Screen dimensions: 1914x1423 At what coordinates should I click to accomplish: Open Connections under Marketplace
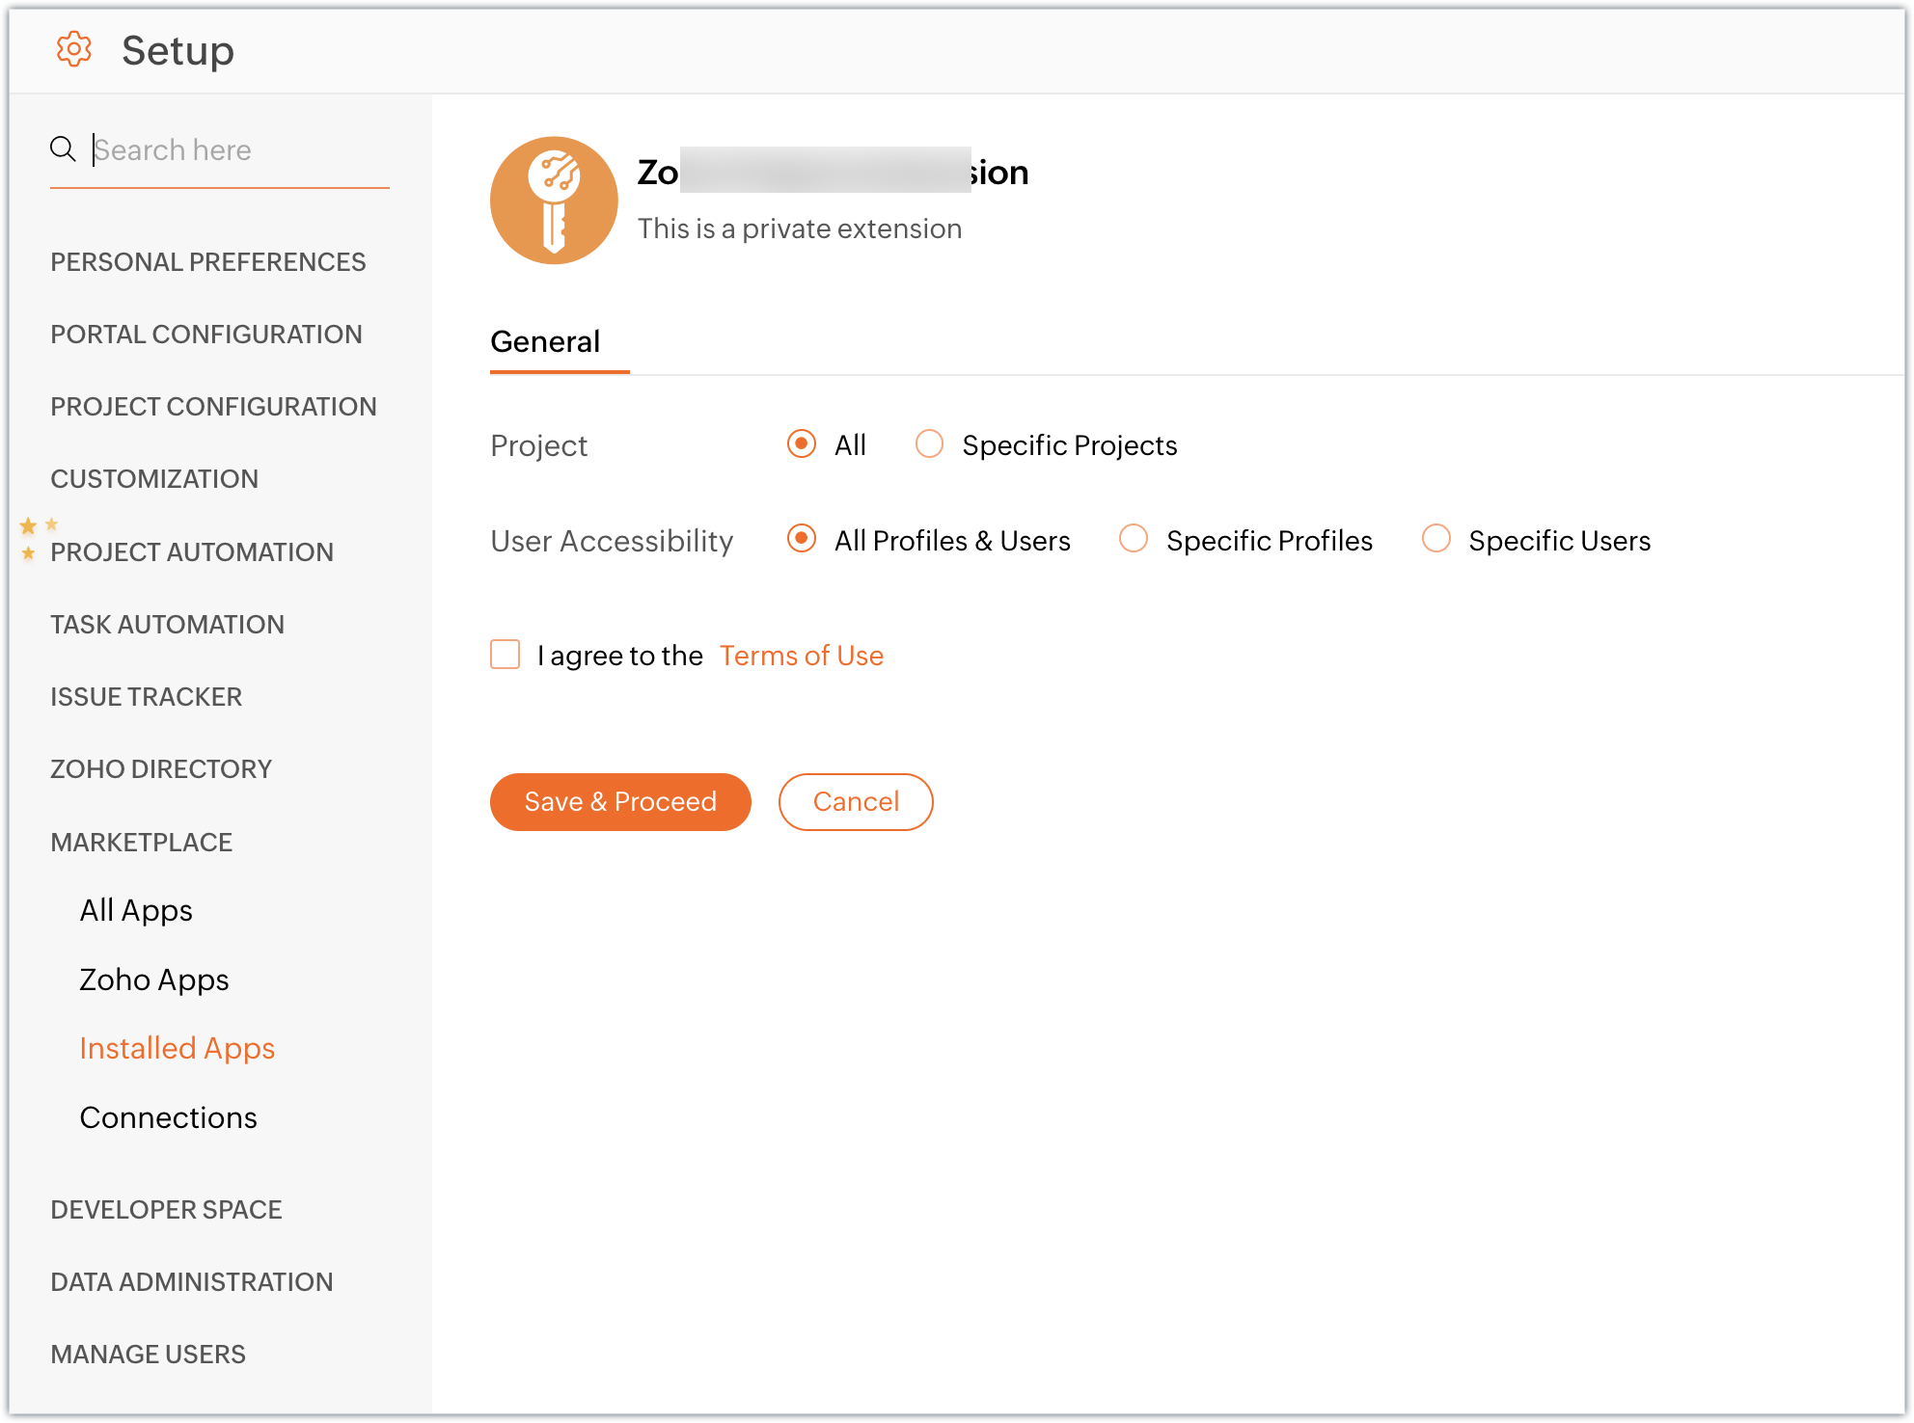[169, 1118]
